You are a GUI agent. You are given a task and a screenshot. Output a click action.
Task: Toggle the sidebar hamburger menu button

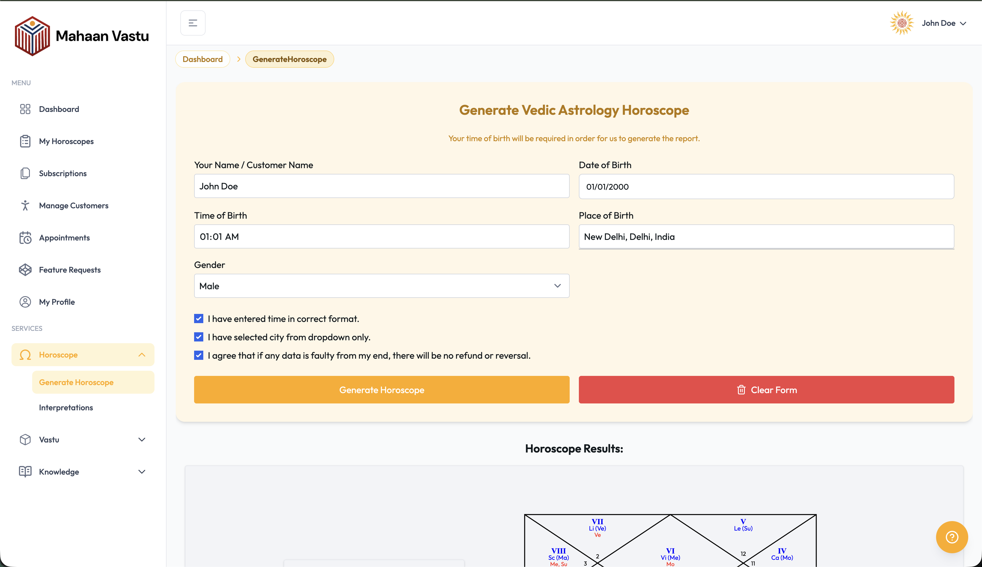[x=193, y=23]
